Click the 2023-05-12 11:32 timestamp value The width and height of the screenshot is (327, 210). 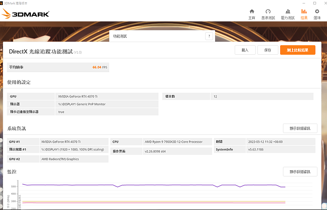pos(281,142)
